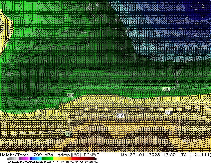This screenshot has width=211, height=163.
Task: Click the '700 hPa' pressure level text
Action: 43,155
